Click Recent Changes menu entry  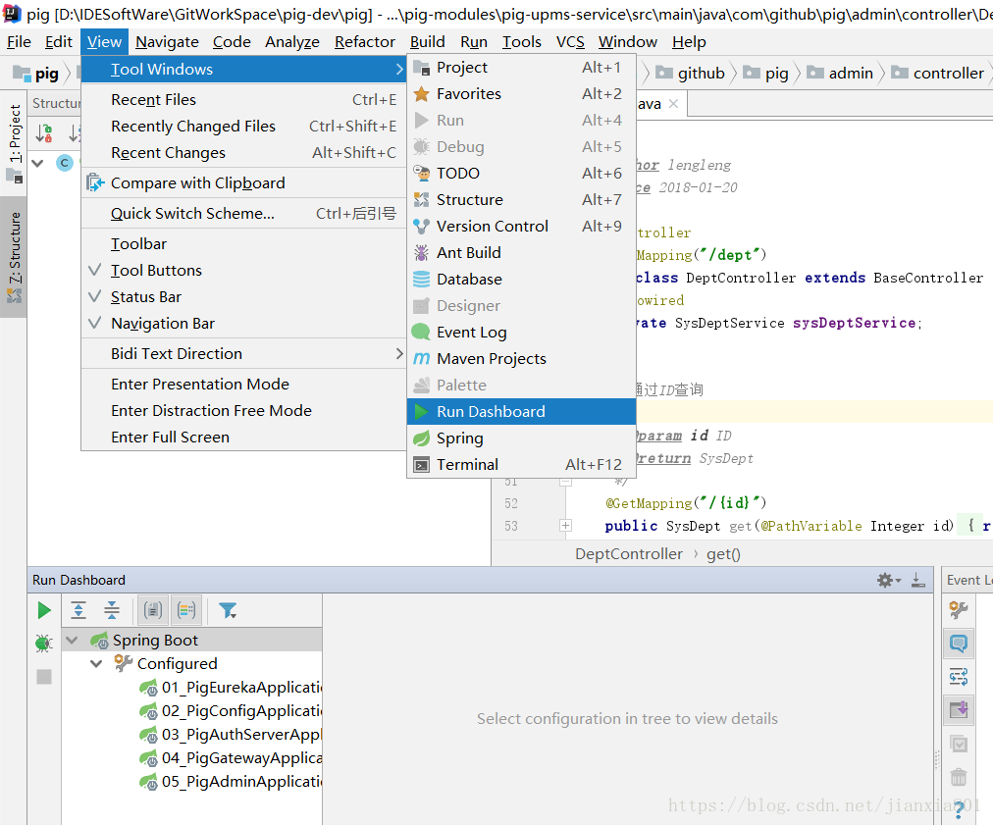click(243, 153)
